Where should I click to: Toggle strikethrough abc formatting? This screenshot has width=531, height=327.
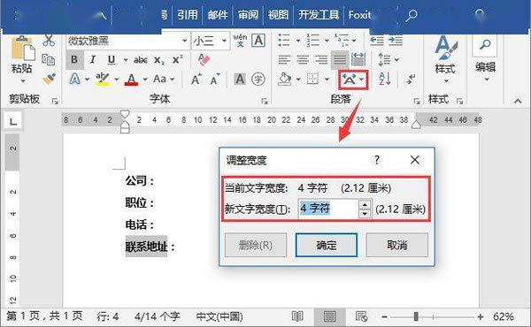(140, 60)
